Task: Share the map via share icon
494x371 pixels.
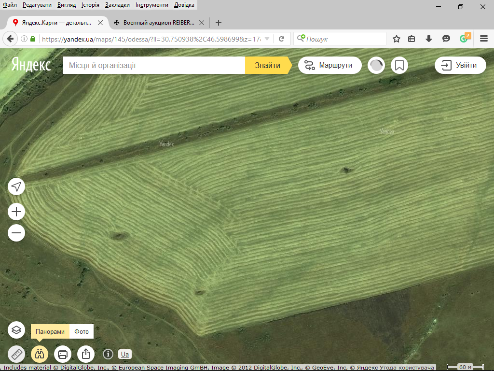Action: (86, 354)
